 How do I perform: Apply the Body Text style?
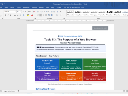pyautogui.click(x=78, y=13)
